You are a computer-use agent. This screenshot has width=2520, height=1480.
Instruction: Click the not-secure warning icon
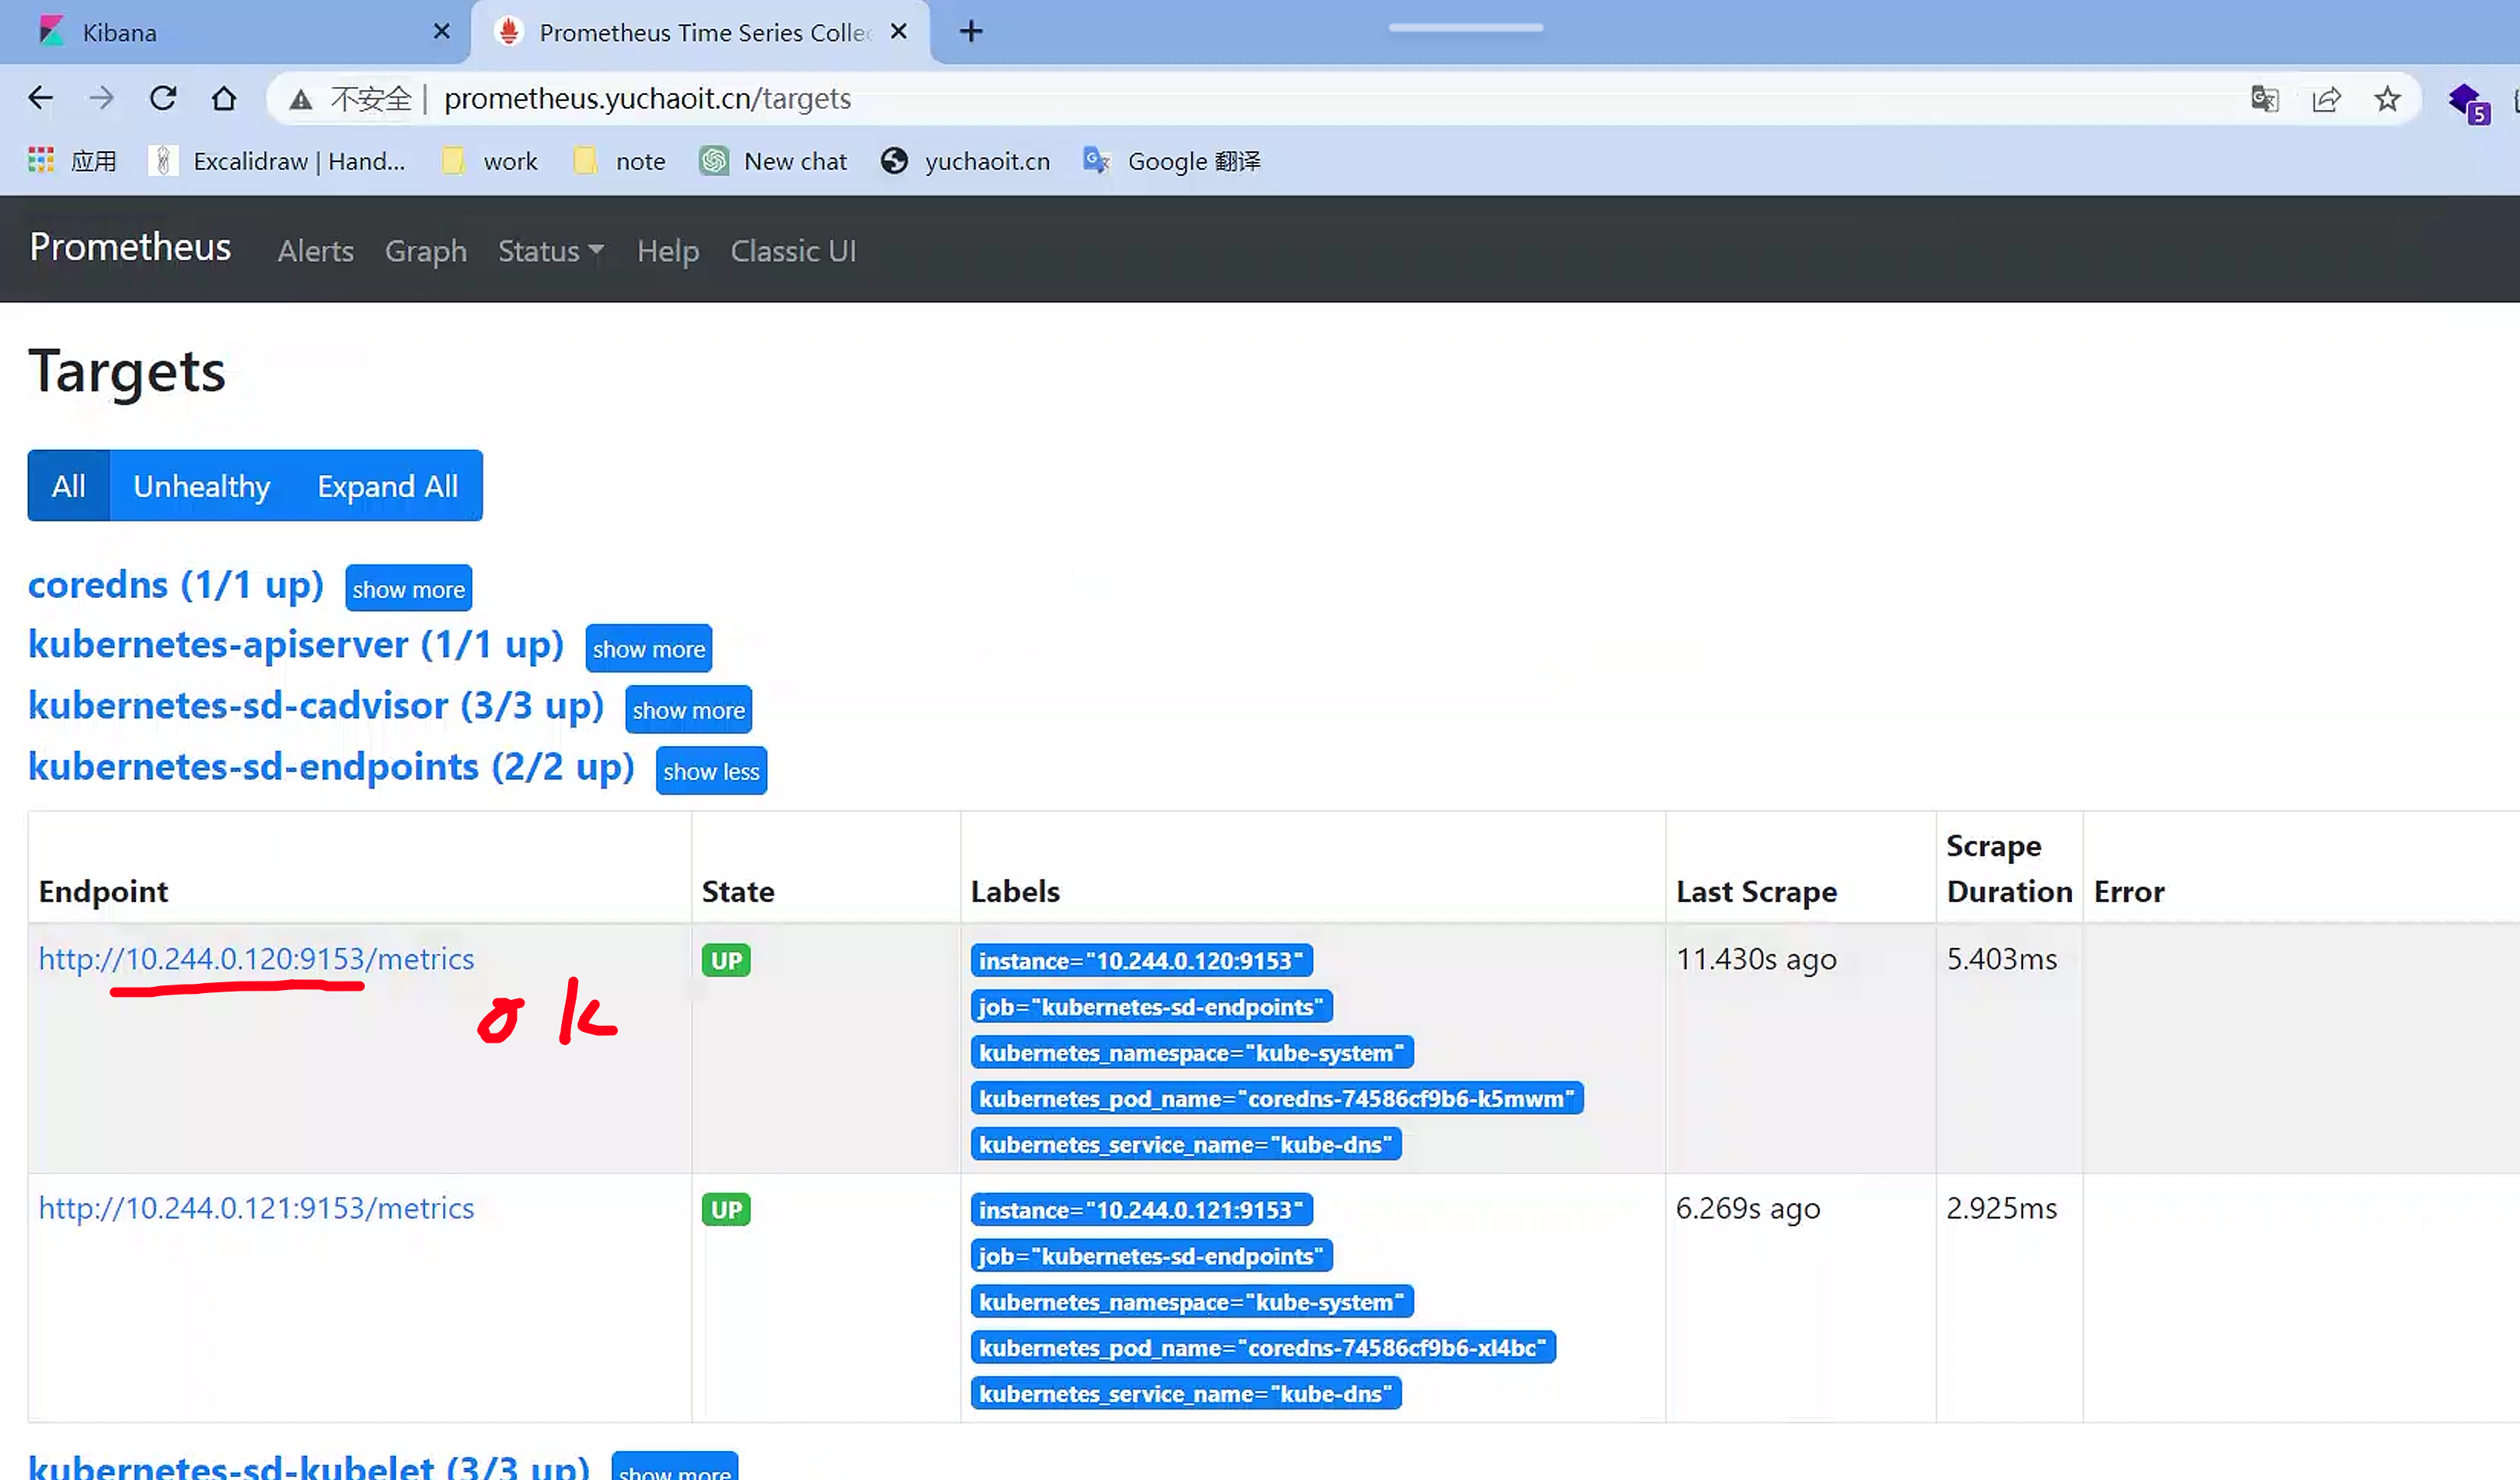pos(300,99)
